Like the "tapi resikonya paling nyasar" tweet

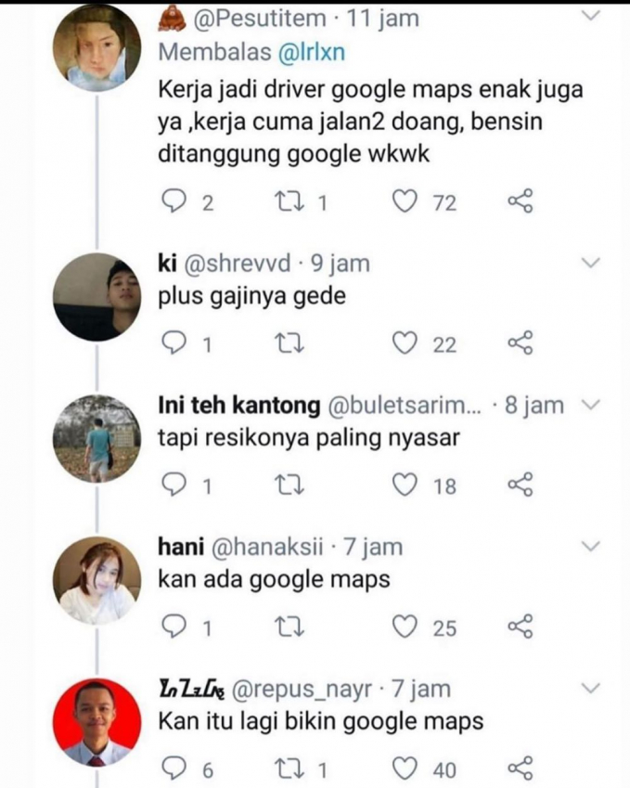pos(405,485)
